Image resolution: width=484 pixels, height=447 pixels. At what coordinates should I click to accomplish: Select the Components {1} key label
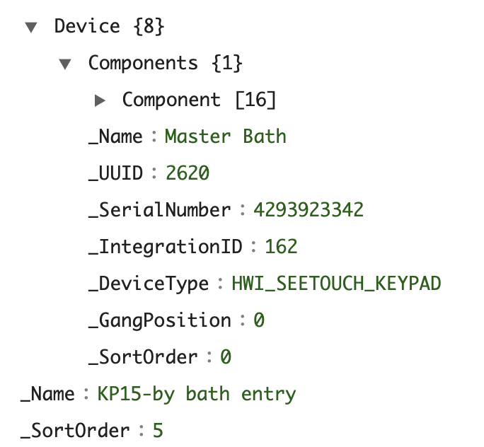point(165,63)
